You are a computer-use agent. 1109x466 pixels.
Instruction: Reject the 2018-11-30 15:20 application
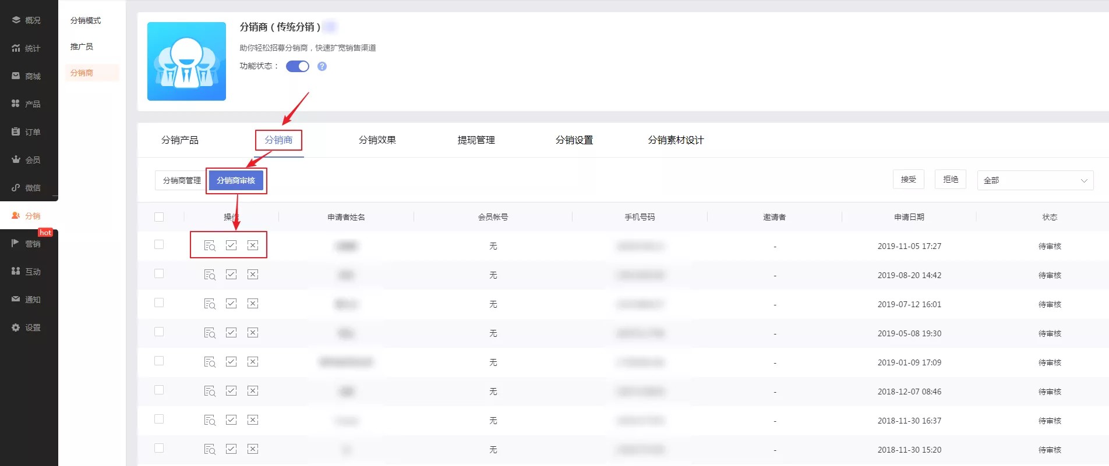point(253,449)
